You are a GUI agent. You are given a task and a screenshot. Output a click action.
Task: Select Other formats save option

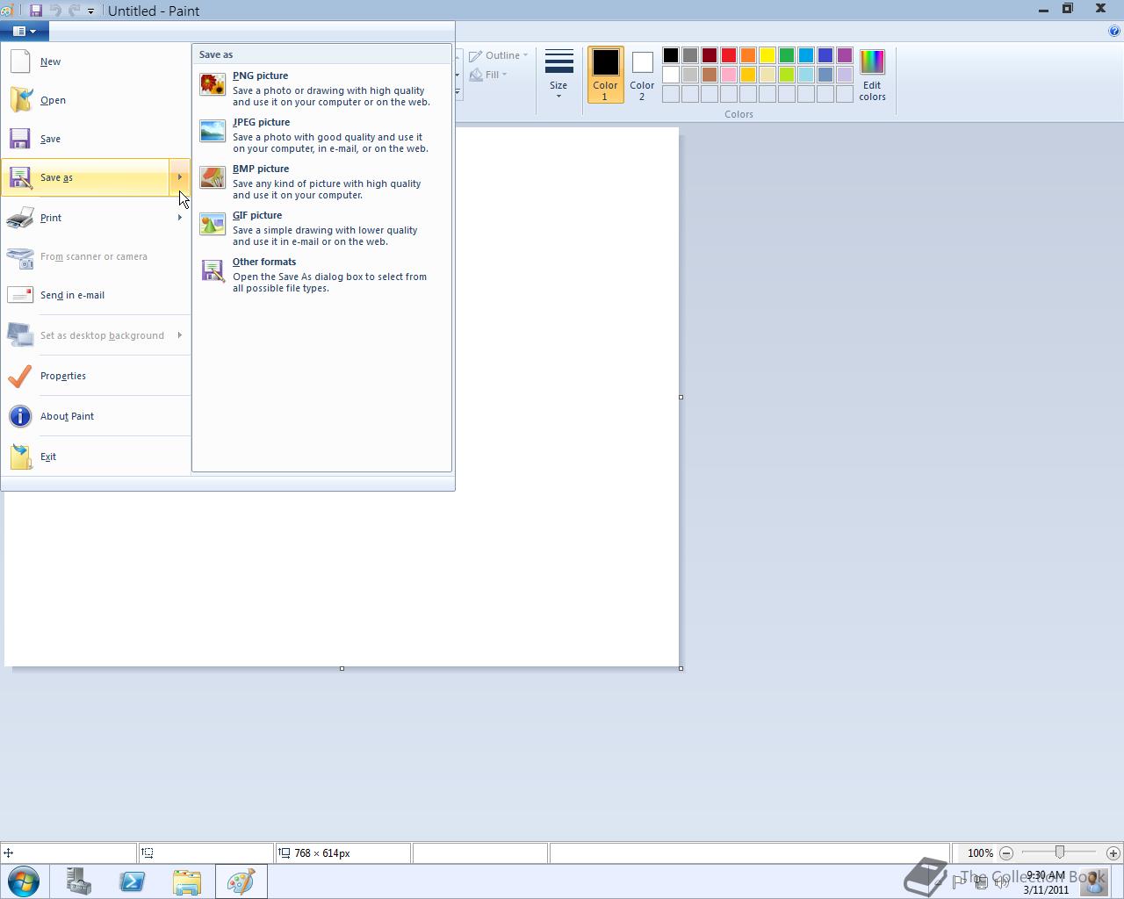click(321, 275)
